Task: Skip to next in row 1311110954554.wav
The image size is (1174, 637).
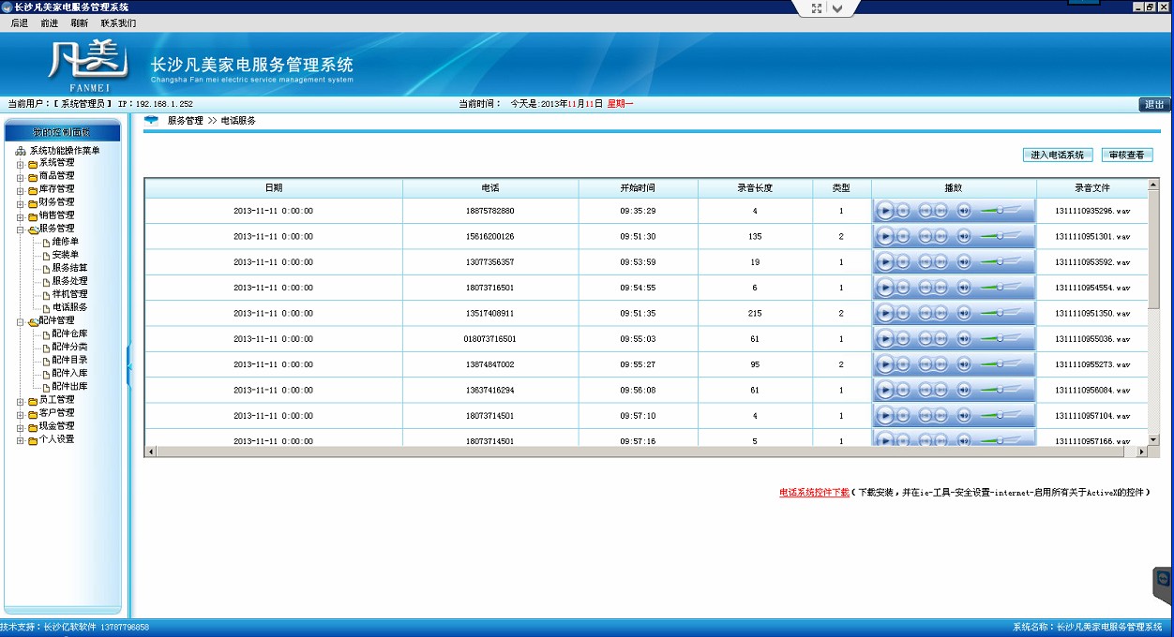Action: pos(941,288)
